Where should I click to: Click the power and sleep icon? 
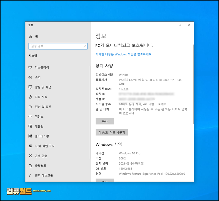click(x=30, y=107)
